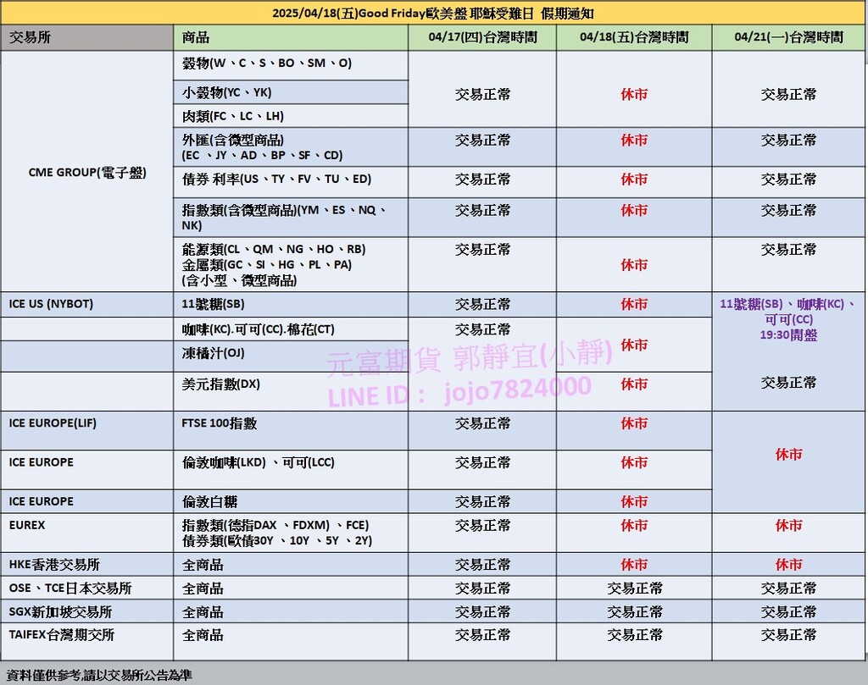
Task: Click the FTSE 100指數 product cell
Action: (220, 423)
